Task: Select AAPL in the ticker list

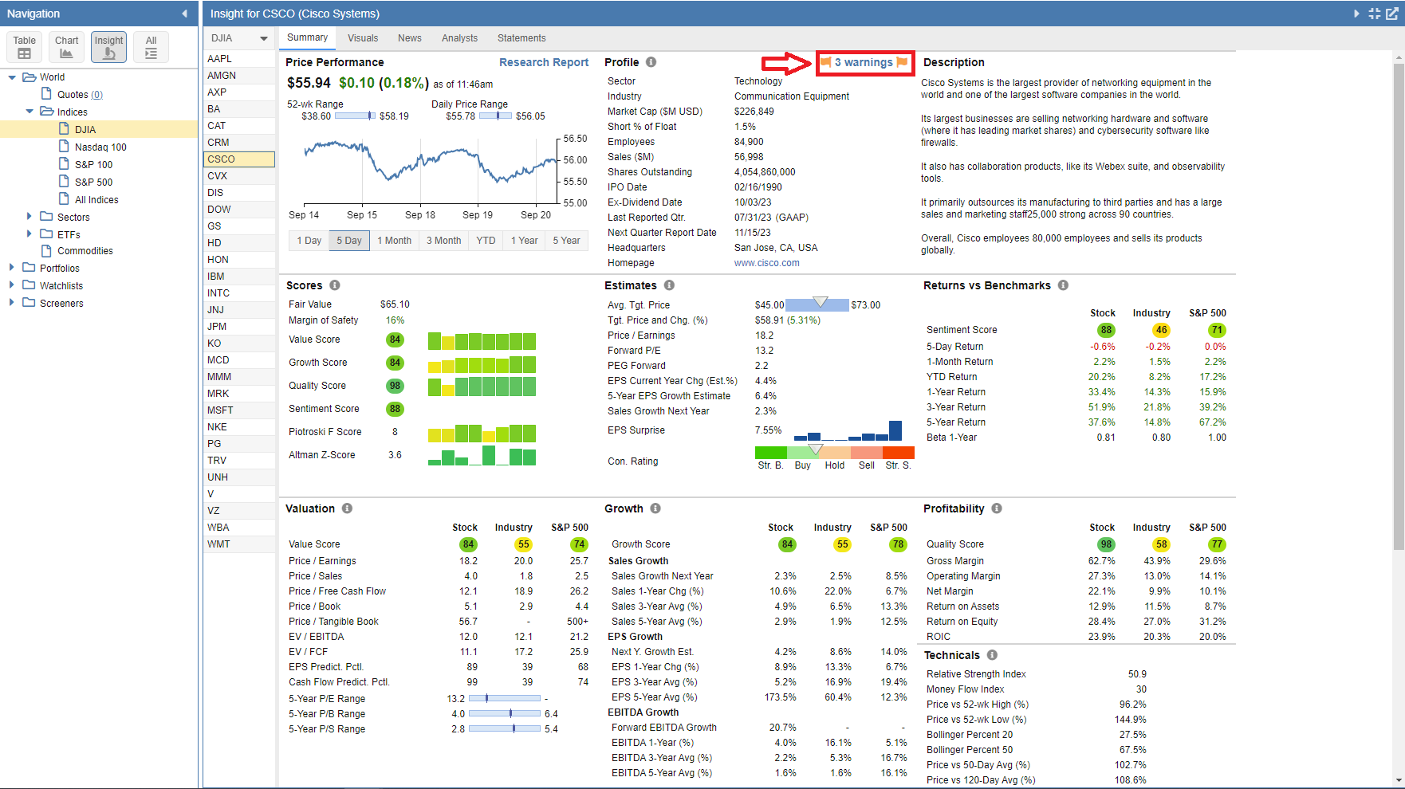Action: (x=239, y=59)
